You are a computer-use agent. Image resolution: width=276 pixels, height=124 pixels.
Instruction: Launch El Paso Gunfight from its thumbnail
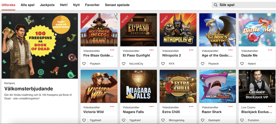pyautogui.click(x=139, y=30)
